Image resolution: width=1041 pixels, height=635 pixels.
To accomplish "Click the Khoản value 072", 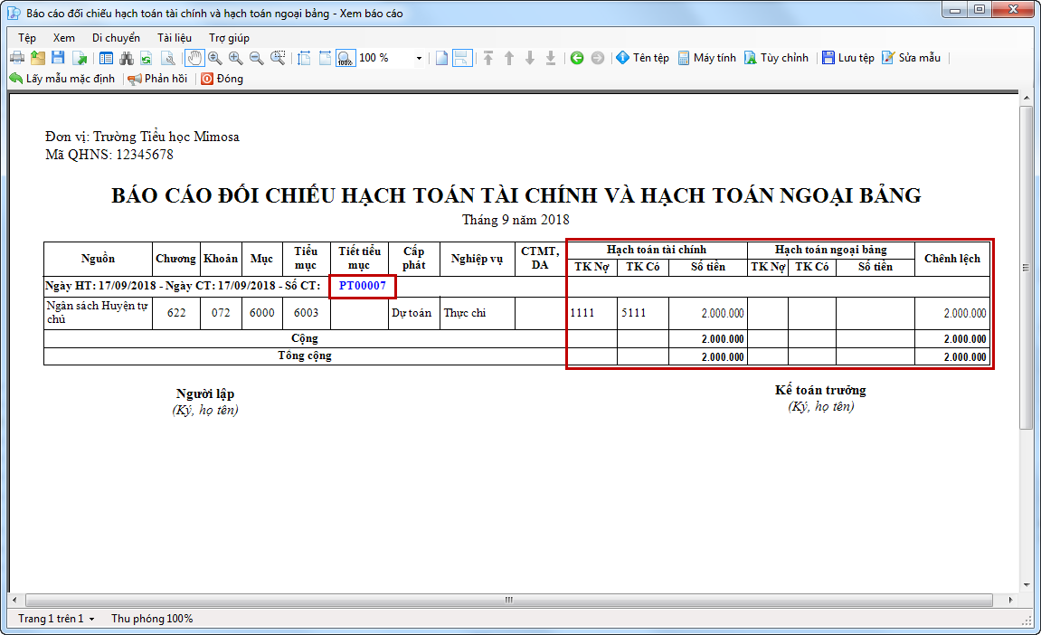I will 221,313.
